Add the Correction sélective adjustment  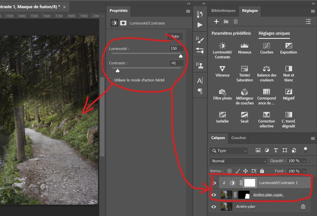click(x=267, y=120)
